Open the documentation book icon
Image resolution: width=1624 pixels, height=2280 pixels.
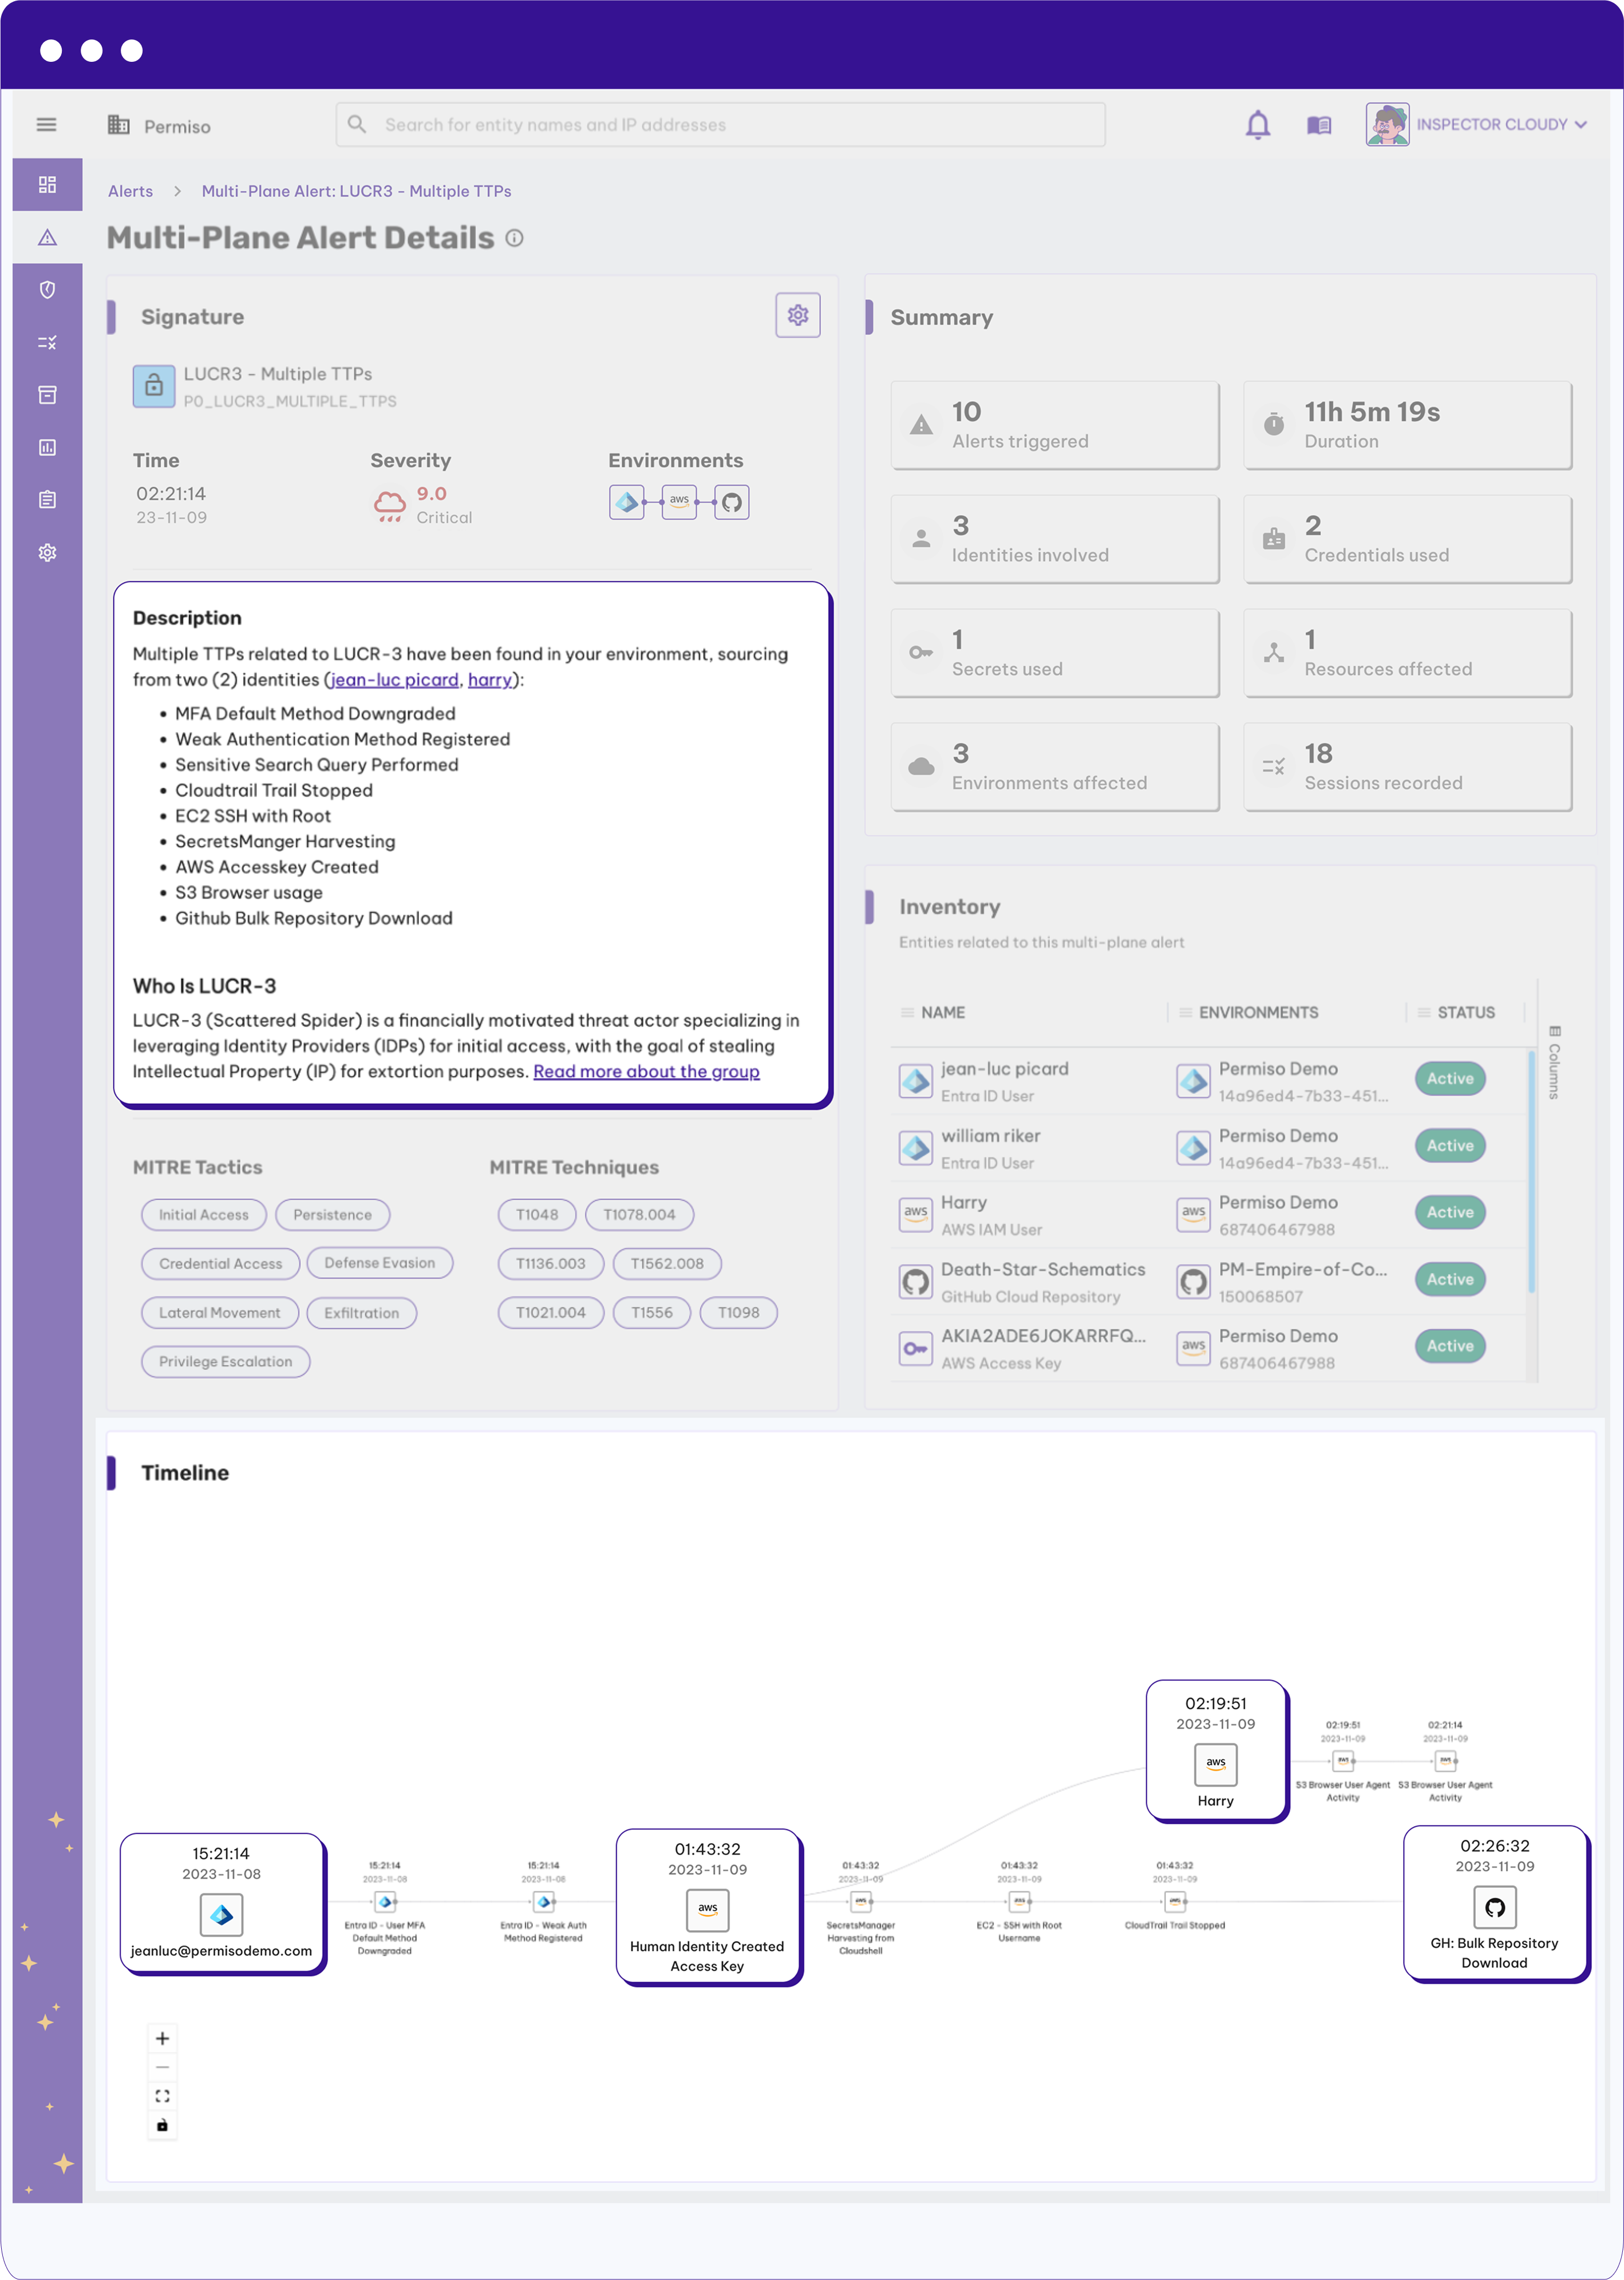click(x=1319, y=125)
